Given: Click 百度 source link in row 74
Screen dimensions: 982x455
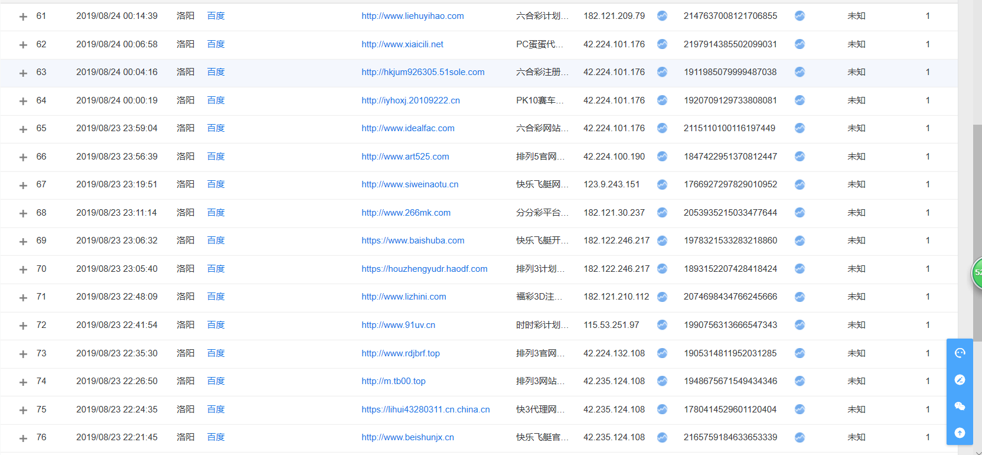Looking at the screenshot, I should tap(216, 381).
